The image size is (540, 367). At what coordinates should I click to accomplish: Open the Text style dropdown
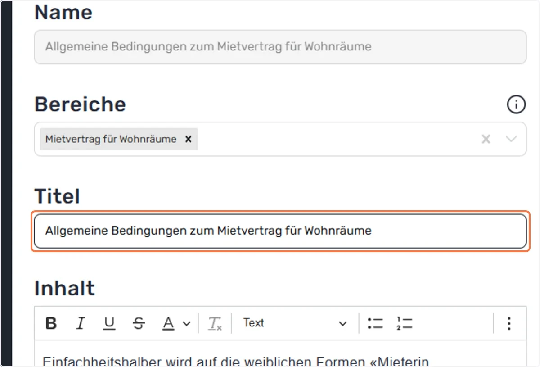click(x=295, y=323)
